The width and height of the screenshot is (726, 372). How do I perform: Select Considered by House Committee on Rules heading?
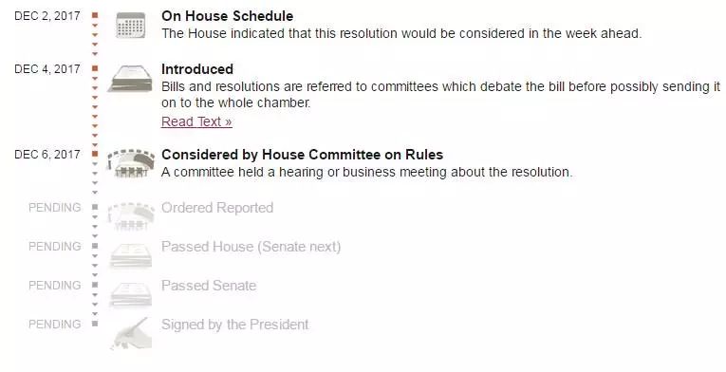(x=302, y=155)
